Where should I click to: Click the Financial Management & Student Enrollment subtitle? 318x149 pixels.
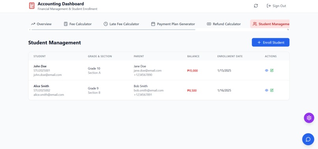[x=67, y=9]
